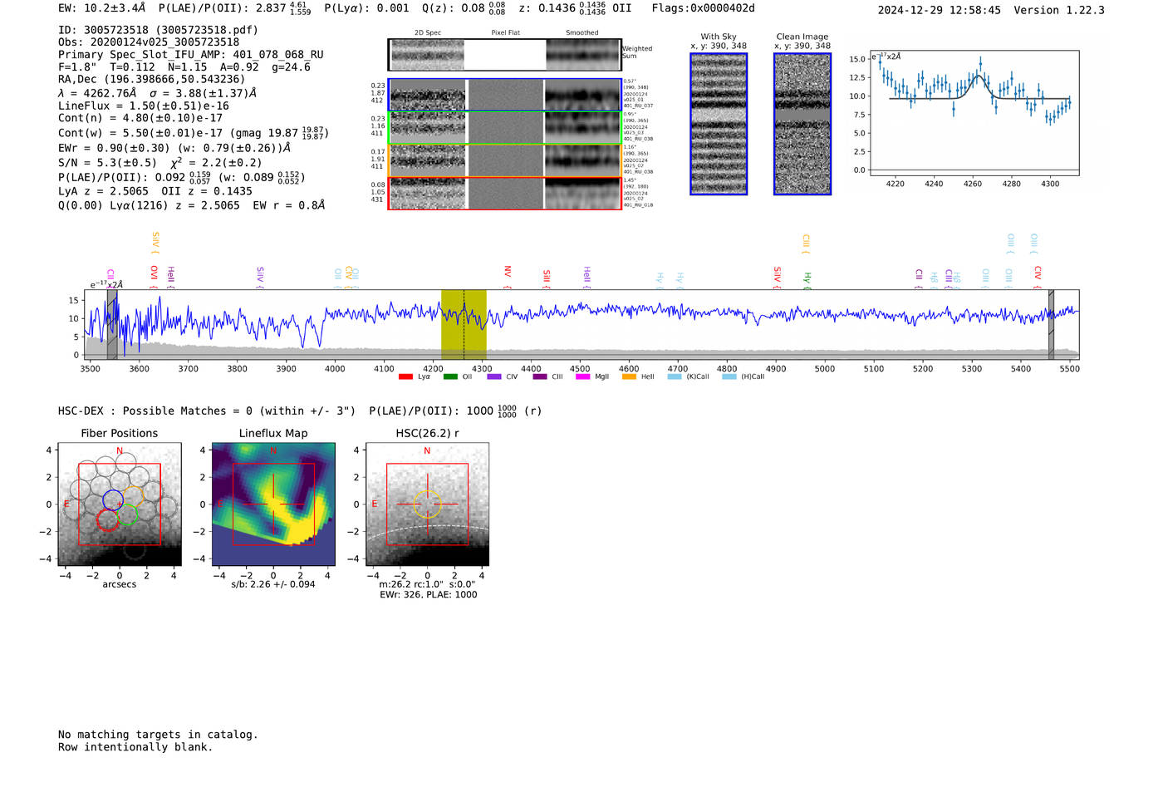Click the Clean Image cutout
Image resolution: width=1163 pixels, height=792 pixels.
pos(802,124)
